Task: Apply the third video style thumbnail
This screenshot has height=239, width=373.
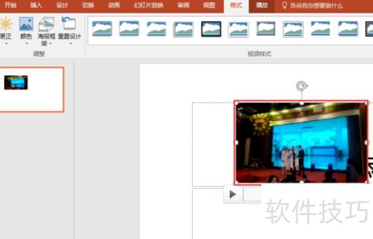Action: click(x=156, y=29)
